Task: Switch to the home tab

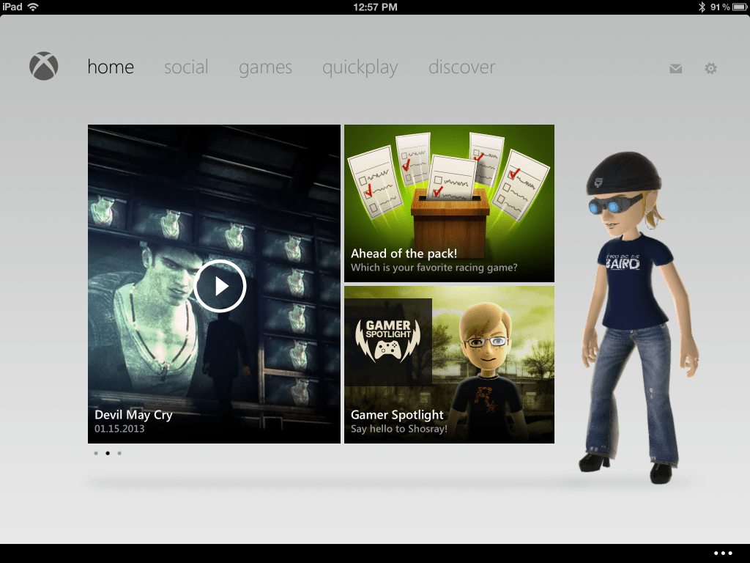Action: (x=111, y=67)
